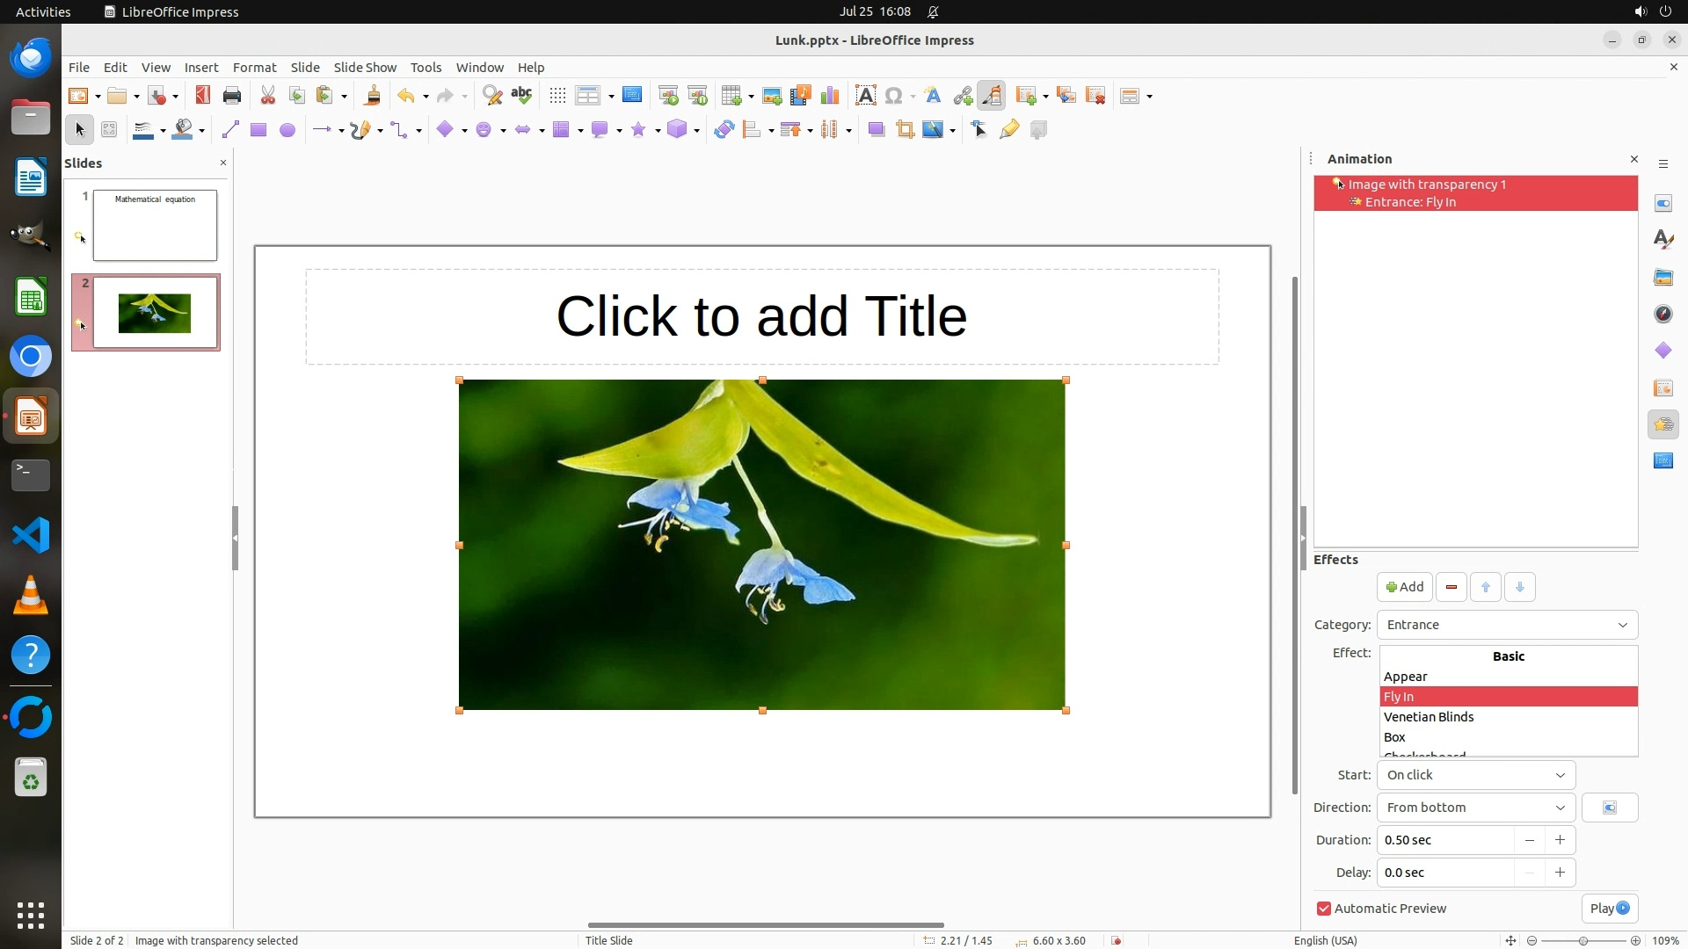Select the Rectangle drawing tool
The height and width of the screenshot is (949, 1688).
pos(258,130)
